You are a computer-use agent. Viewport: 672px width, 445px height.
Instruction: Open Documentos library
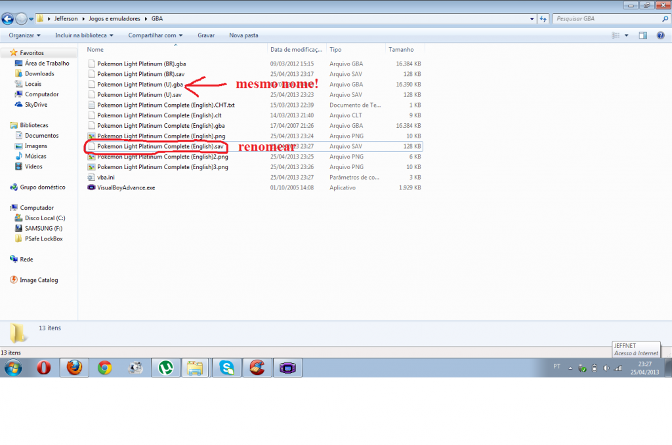pyautogui.click(x=37, y=136)
